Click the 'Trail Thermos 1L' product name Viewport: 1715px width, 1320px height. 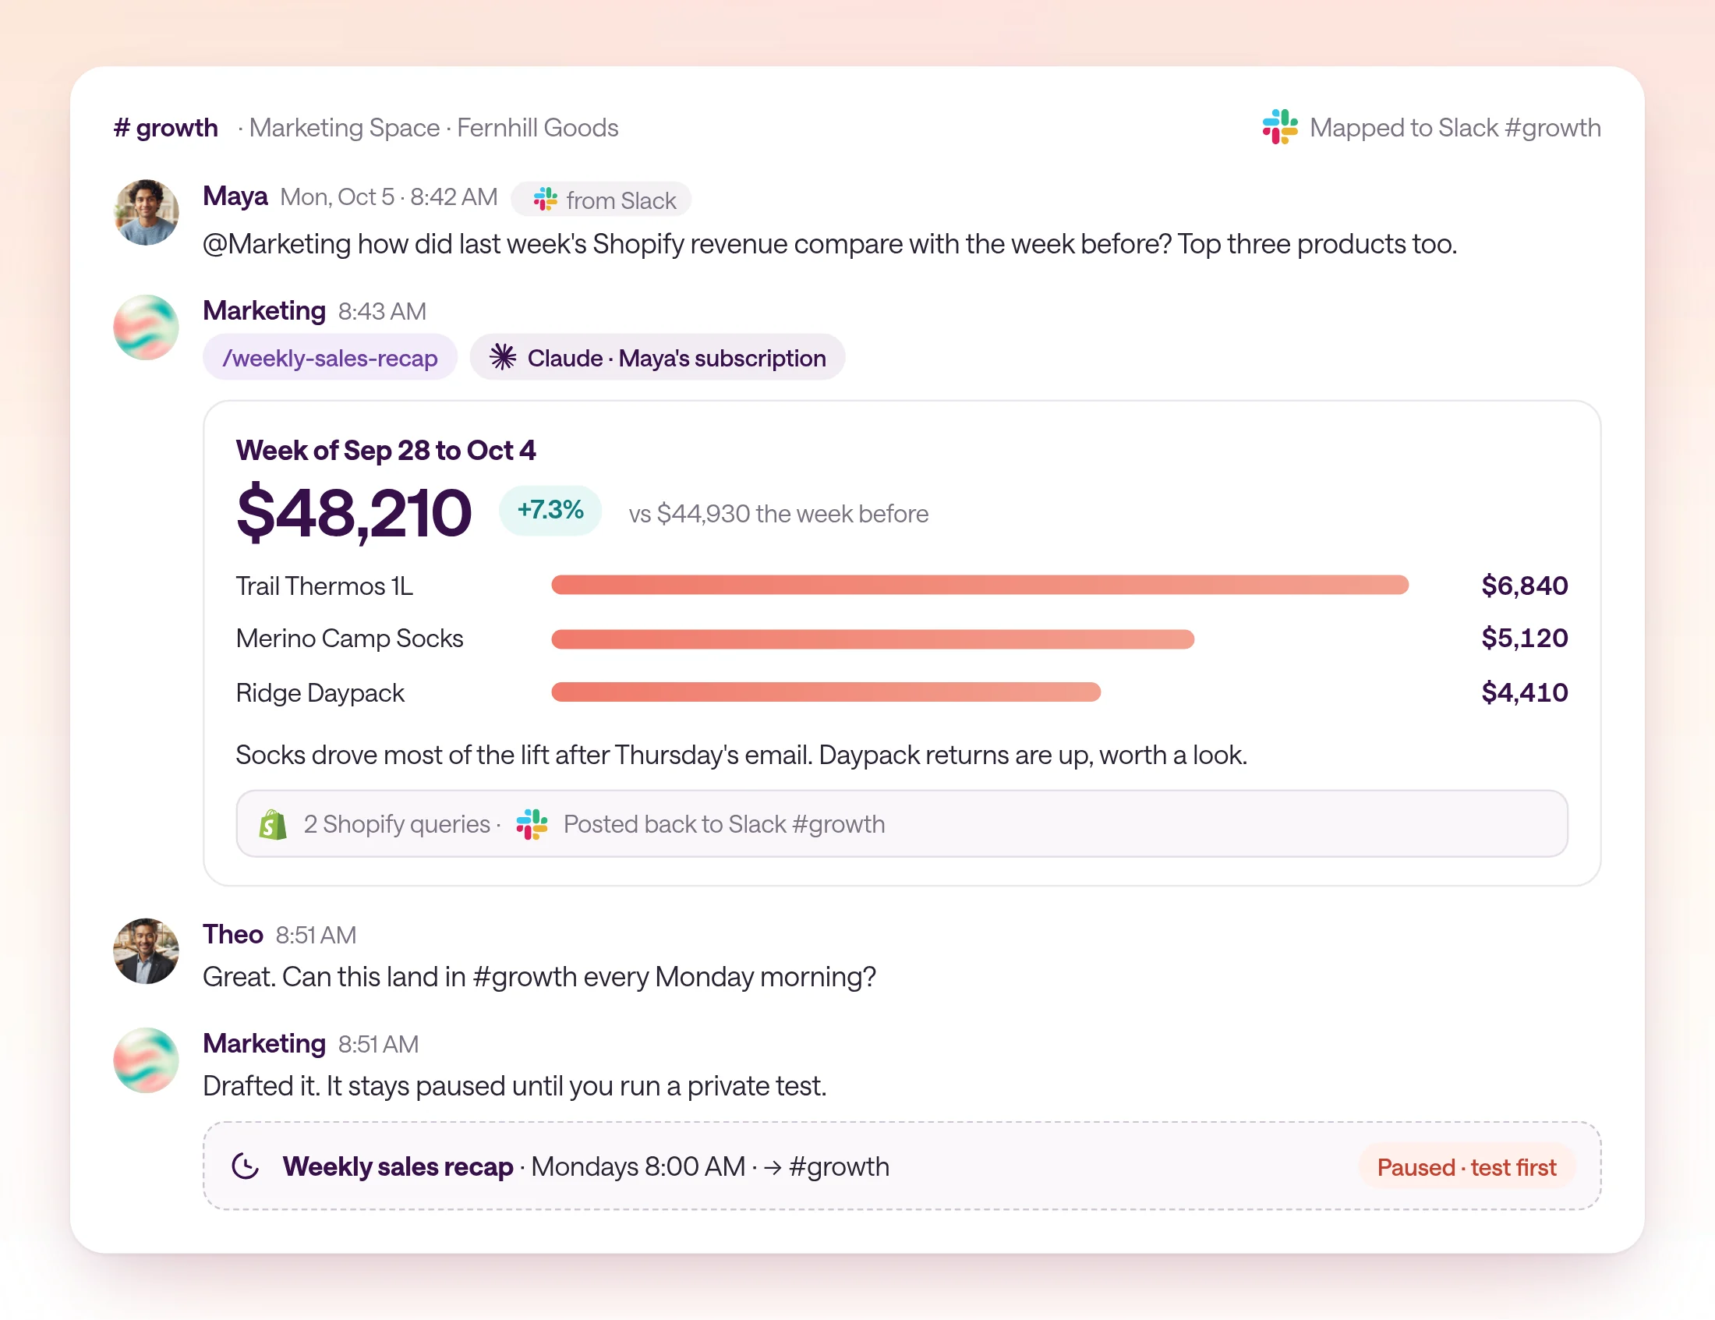pyautogui.click(x=324, y=586)
